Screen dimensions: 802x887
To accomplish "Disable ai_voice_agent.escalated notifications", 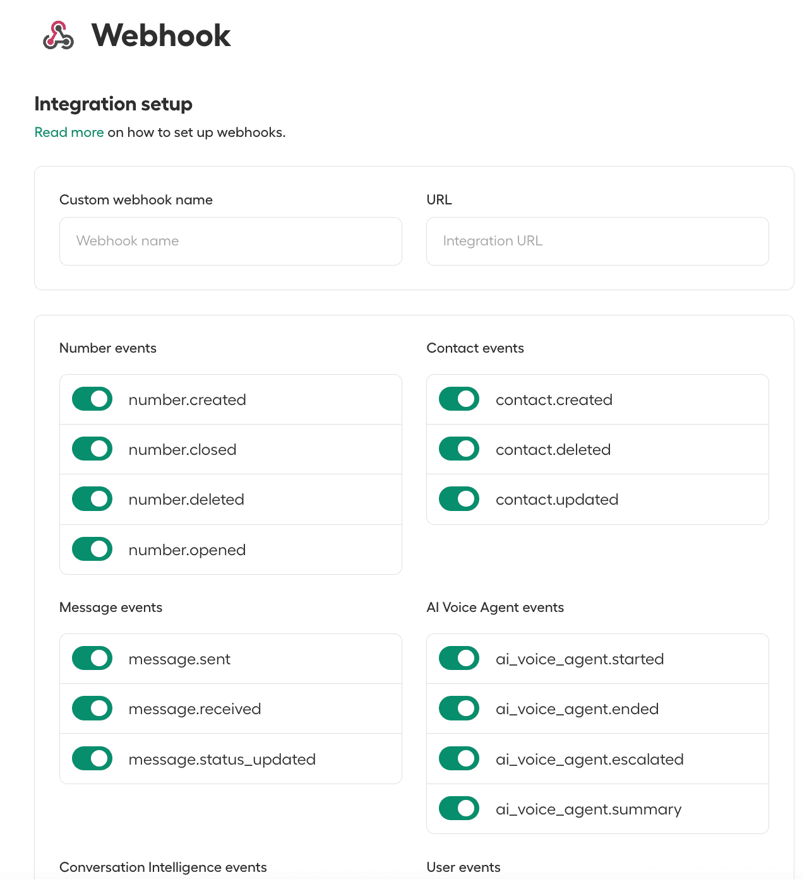I will [x=458, y=758].
